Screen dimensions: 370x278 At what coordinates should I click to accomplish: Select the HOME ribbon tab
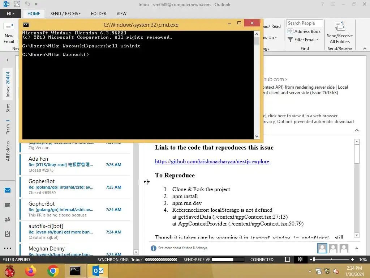click(34, 14)
